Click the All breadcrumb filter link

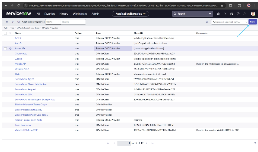pos(5,28)
